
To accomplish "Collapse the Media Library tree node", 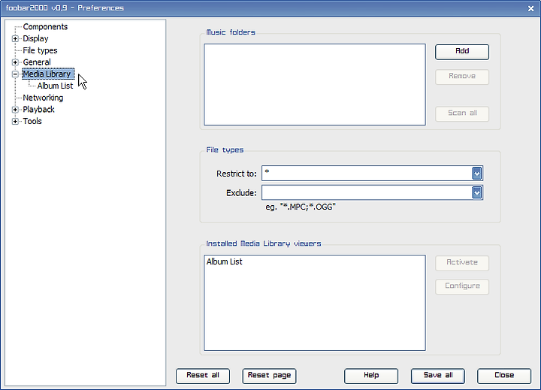I will tap(15, 74).
